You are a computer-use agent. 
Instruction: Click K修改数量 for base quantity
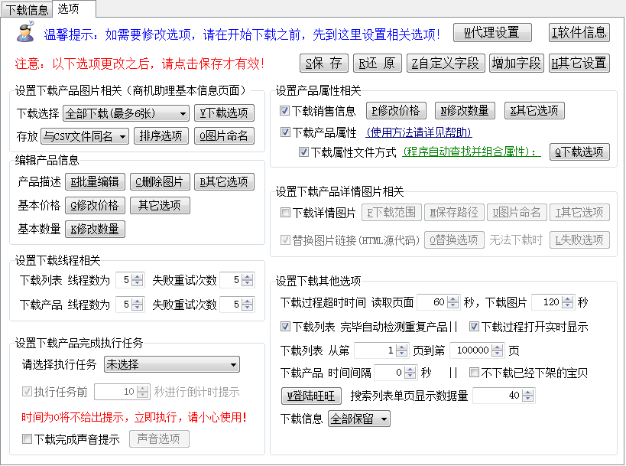point(95,229)
